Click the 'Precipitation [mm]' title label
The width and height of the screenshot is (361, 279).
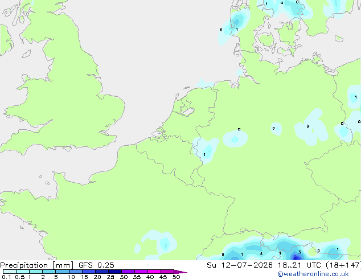pos(37,265)
